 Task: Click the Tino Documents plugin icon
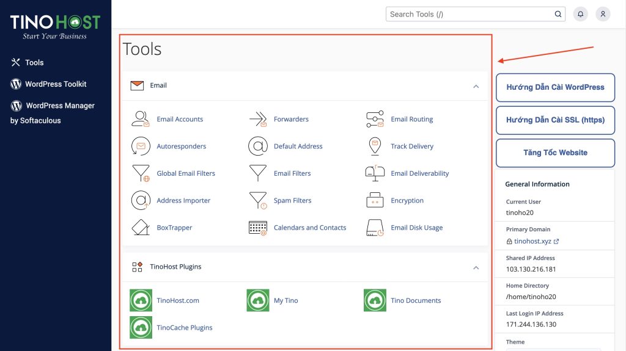tap(375, 300)
